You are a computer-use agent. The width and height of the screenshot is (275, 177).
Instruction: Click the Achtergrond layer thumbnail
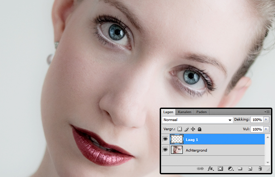(177, 150)
